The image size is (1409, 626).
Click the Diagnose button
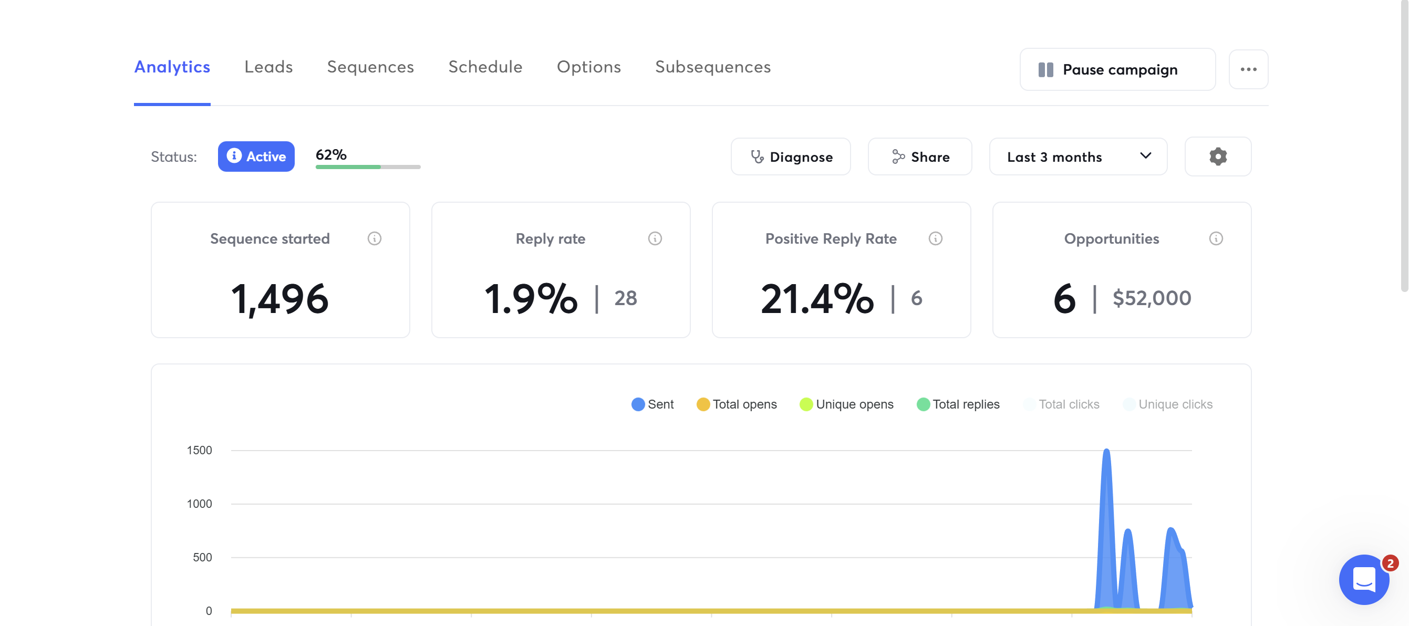point(790,157)
